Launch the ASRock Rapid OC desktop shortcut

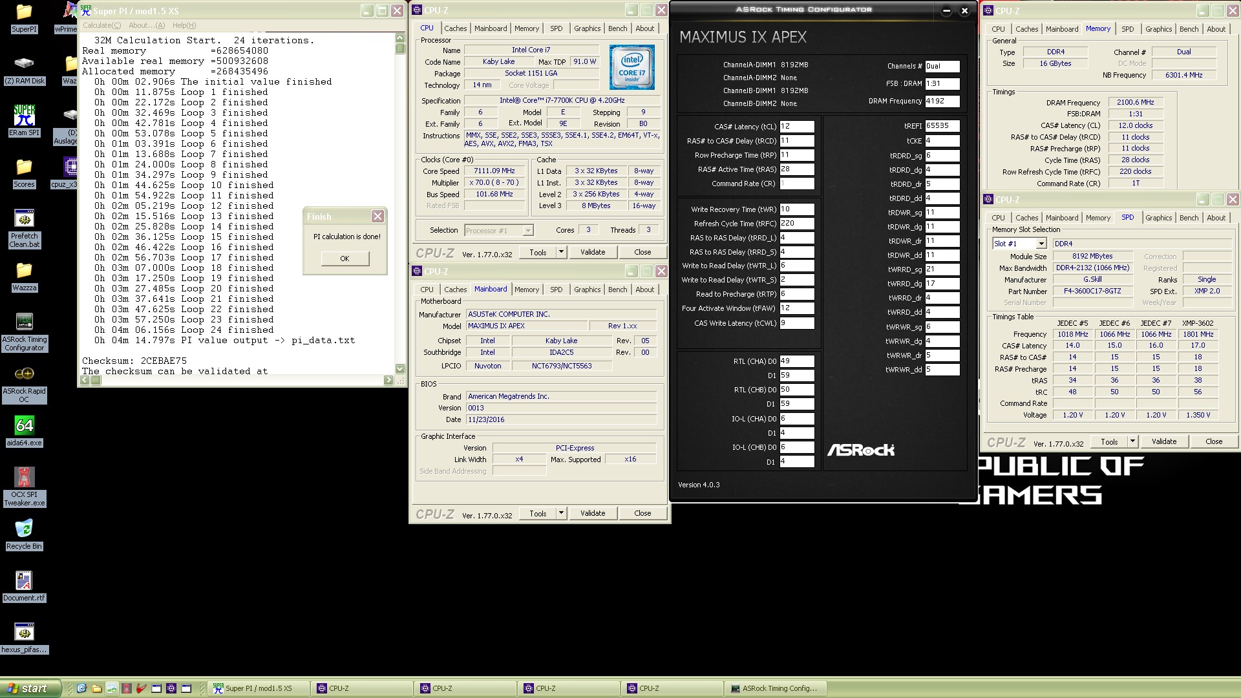24,384
